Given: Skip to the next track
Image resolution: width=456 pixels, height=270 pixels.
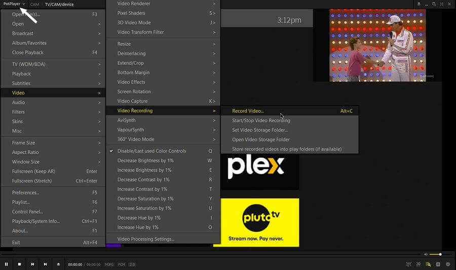Looking at the screenshot, I should click(x=45, y=264).
